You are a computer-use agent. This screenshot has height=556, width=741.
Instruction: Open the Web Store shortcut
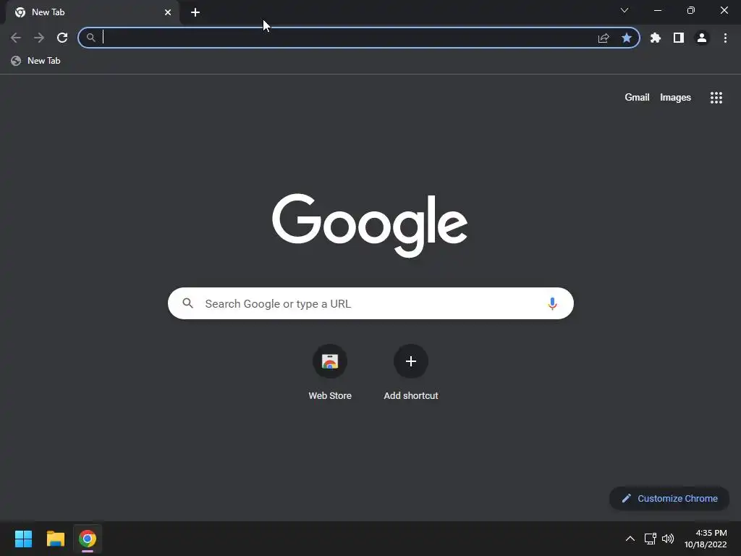(330, 373)
